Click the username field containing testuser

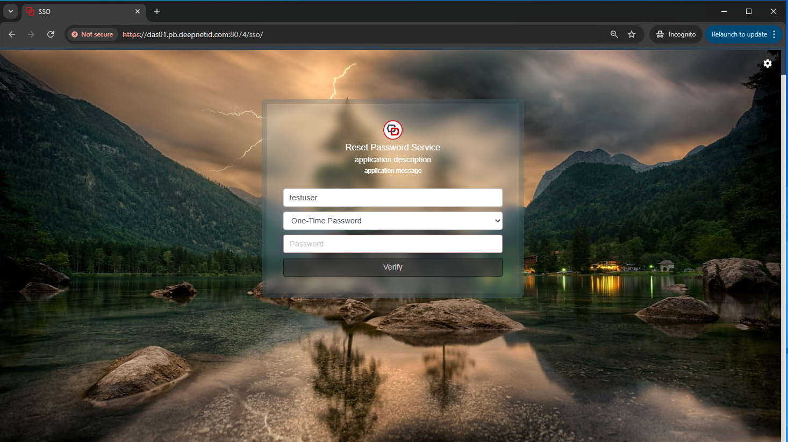coord(393,198)
